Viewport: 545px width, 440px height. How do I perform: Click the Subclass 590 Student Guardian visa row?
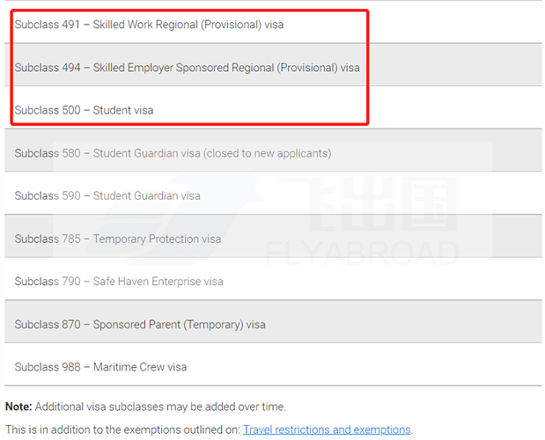pos(107,195)
